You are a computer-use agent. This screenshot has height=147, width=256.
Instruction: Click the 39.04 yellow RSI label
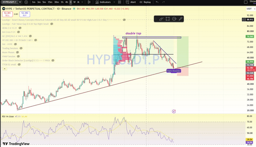click(249, 140)
